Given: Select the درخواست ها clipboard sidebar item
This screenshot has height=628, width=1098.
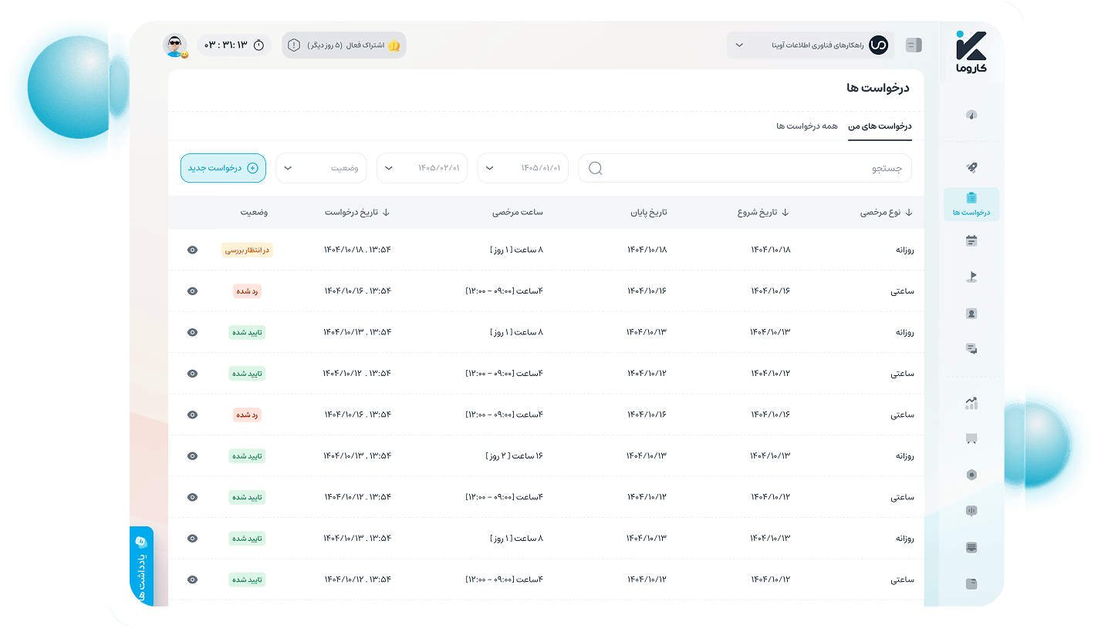Looking at the screenshot, I should (x=971, y=204).
